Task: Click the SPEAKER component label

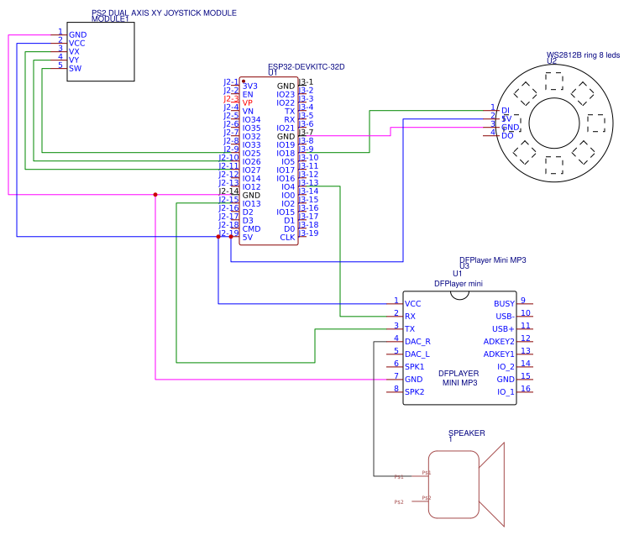Action: point(467,433)
